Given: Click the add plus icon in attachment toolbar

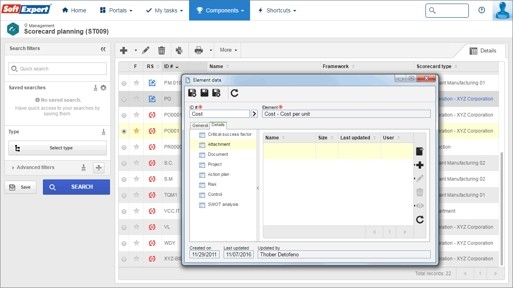Looking at the screenshot, I should coord(420,165).
